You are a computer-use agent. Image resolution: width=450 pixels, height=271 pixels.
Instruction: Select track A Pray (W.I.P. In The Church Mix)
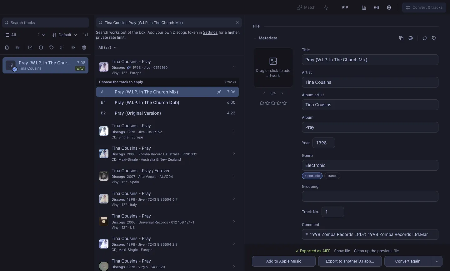tap(167, 92)
